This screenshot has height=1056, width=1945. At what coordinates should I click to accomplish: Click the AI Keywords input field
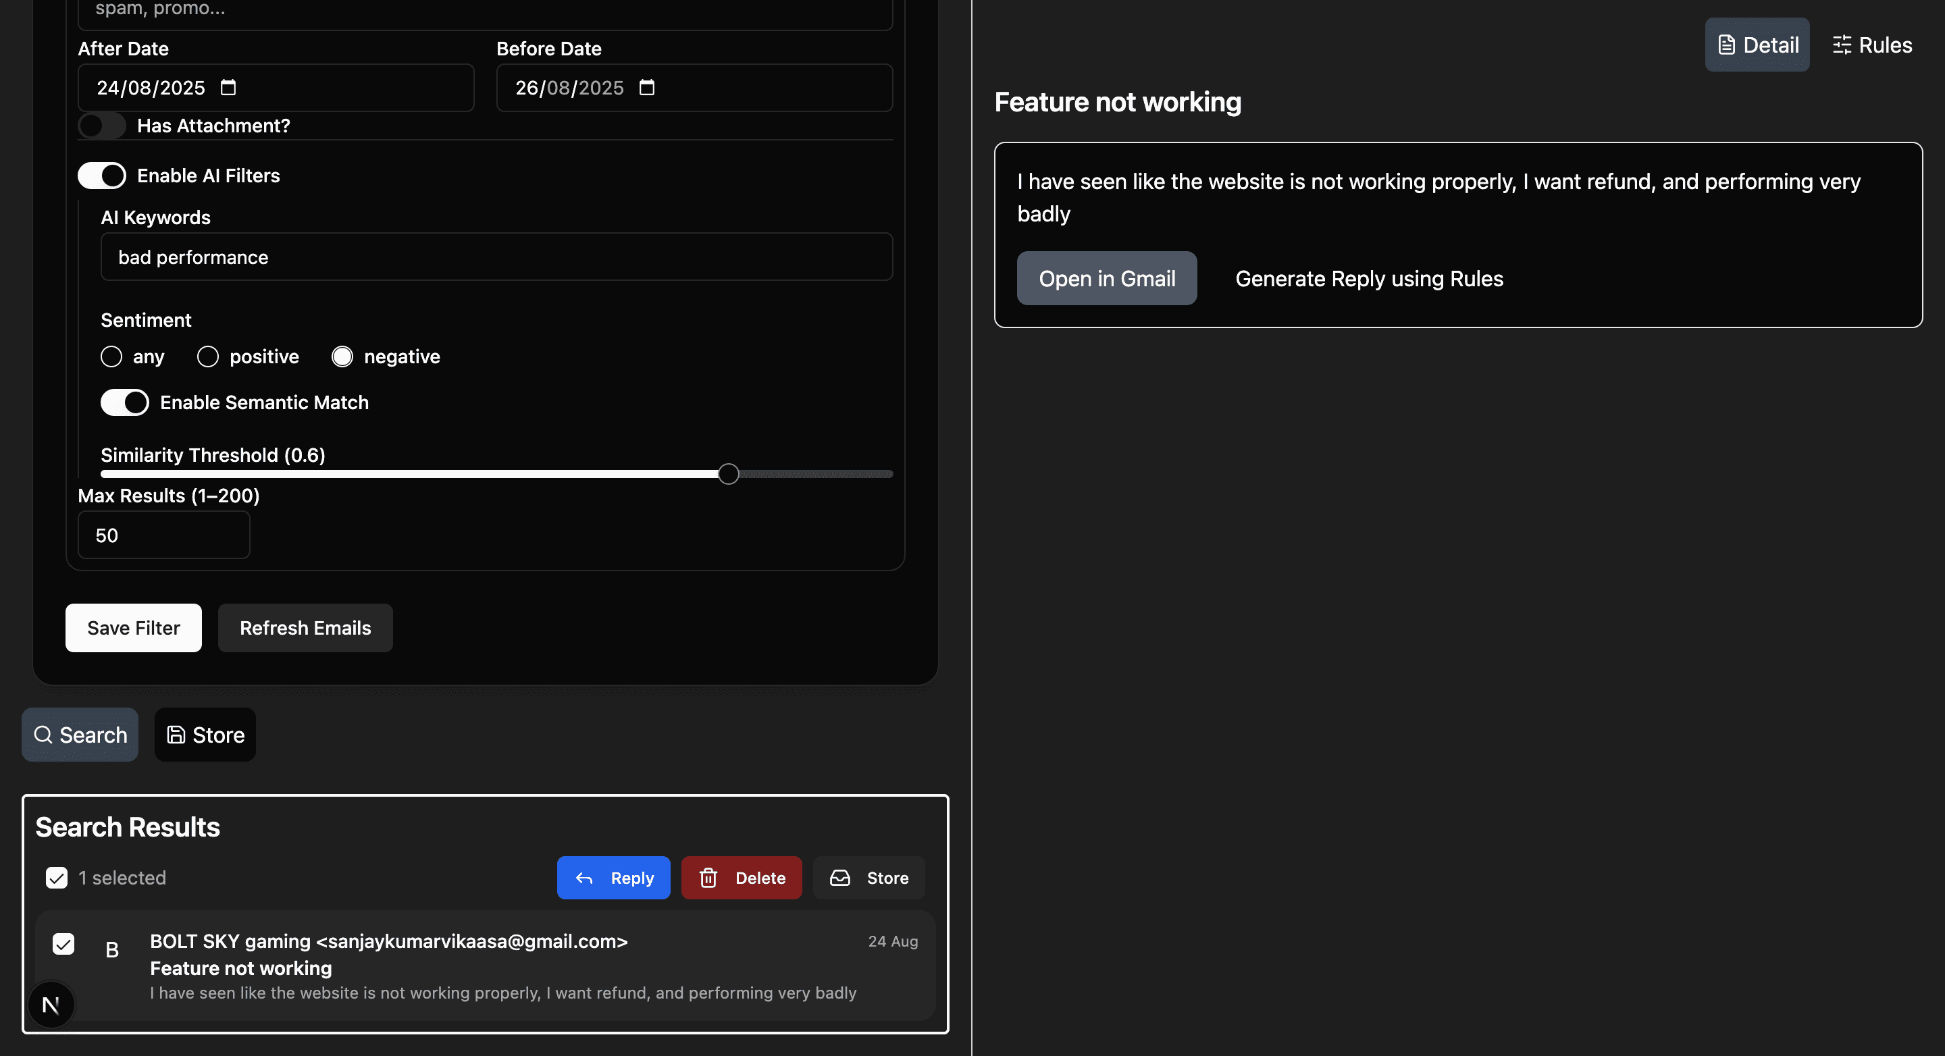click(x=496, y=257)
